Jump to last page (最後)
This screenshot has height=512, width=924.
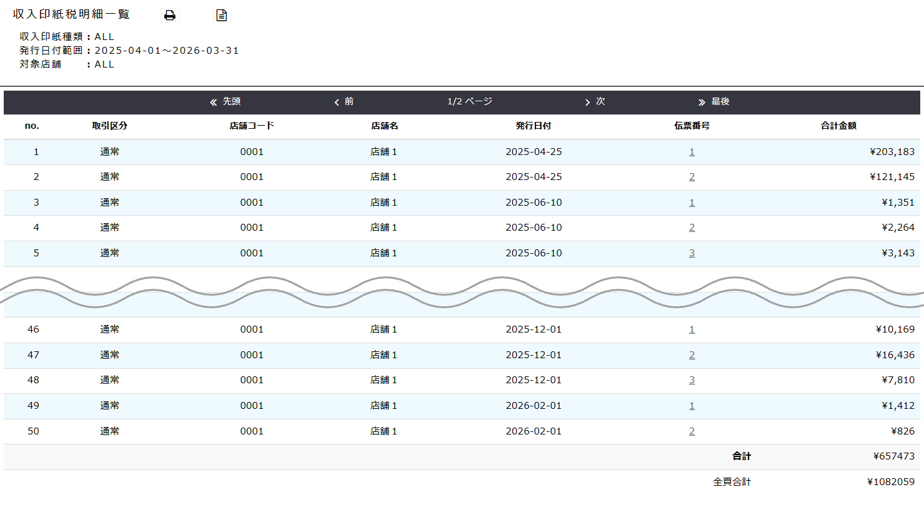coord(714,101)
